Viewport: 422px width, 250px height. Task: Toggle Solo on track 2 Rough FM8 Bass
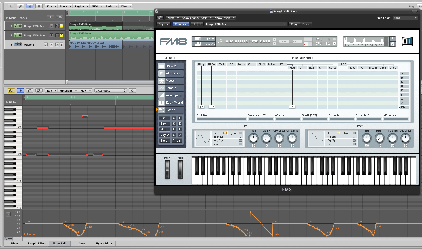(61, 35)
